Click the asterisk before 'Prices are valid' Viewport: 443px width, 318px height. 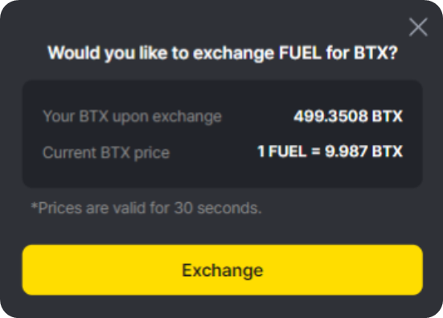(35, 205)
